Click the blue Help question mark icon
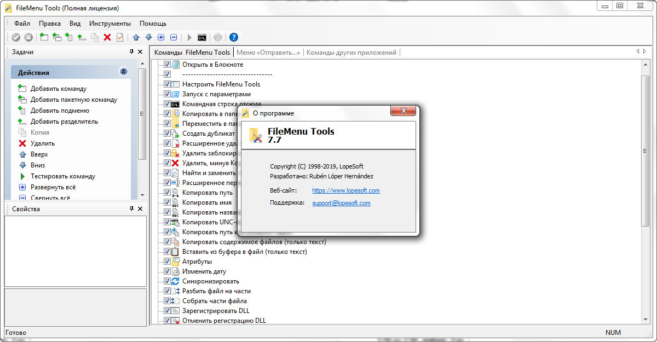 click(x=234, y=37)
